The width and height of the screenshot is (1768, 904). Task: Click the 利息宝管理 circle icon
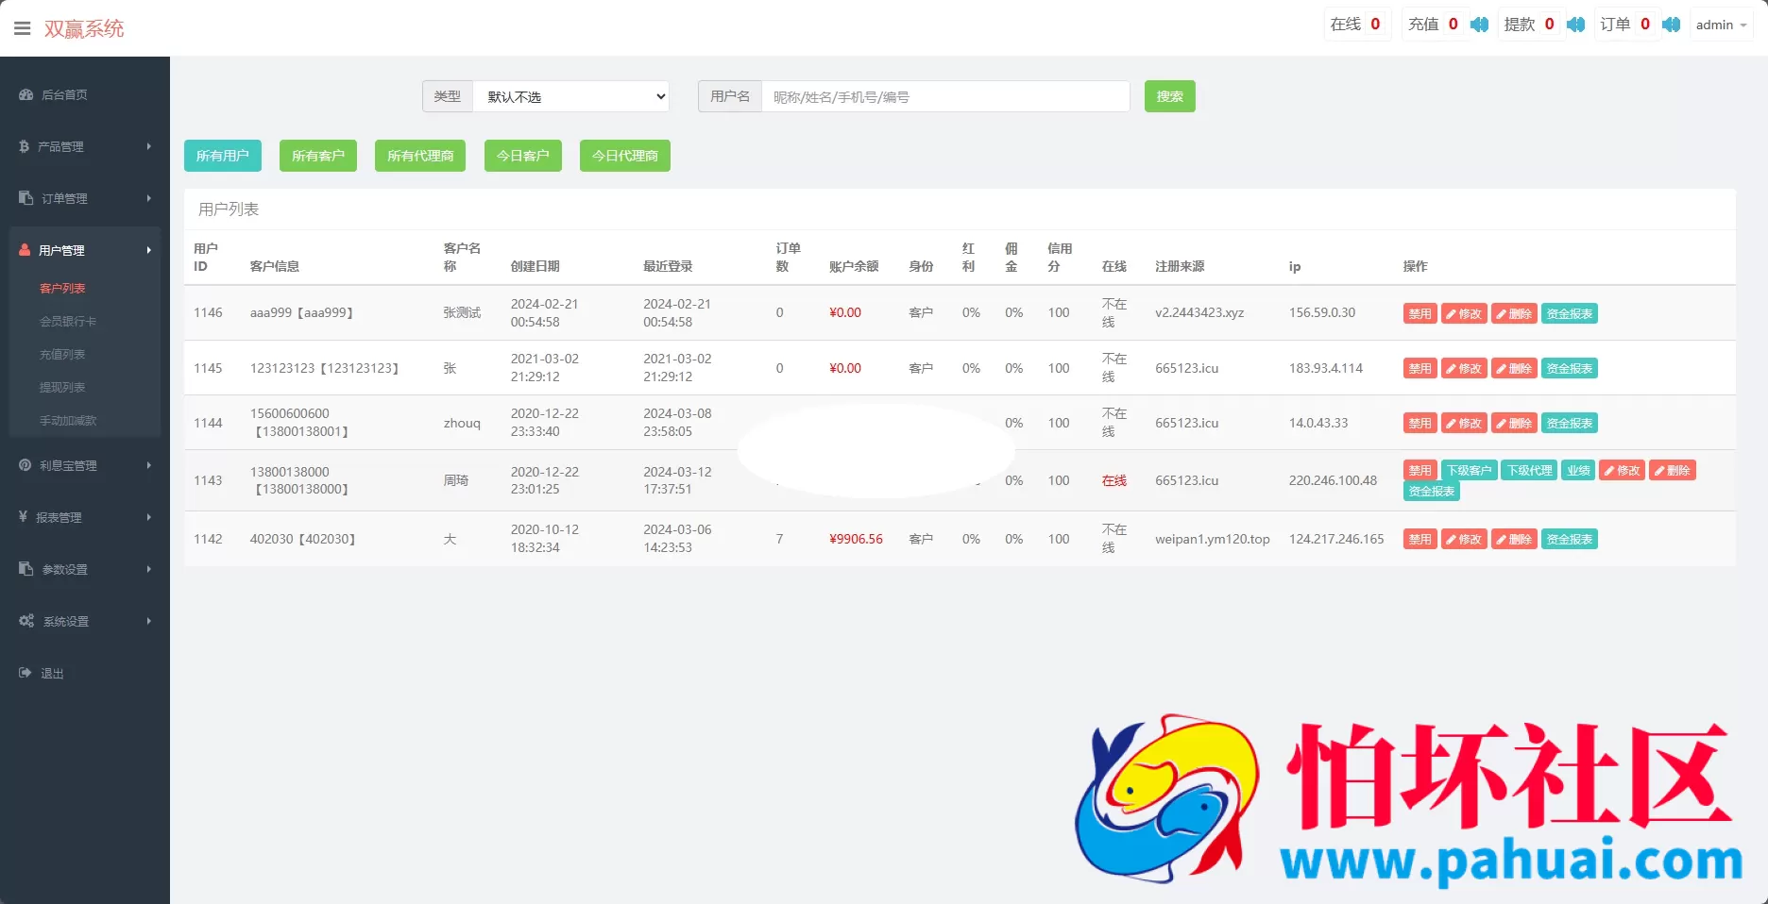coord(24,465)
